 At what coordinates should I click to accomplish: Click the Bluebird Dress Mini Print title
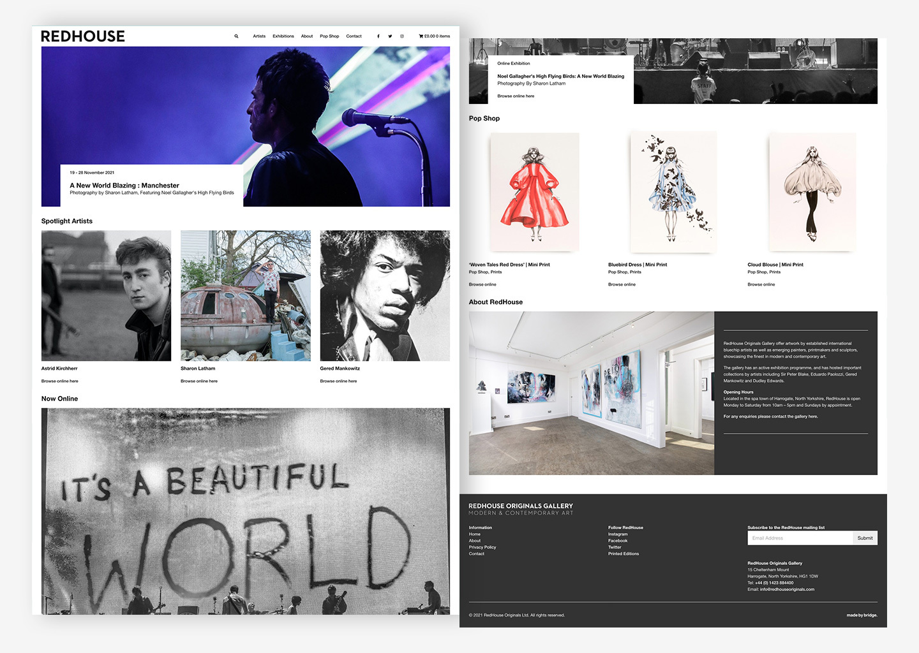click(638, 265)
